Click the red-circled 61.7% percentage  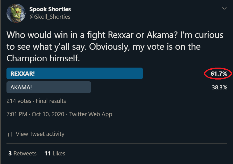click(x=219, y=74)
